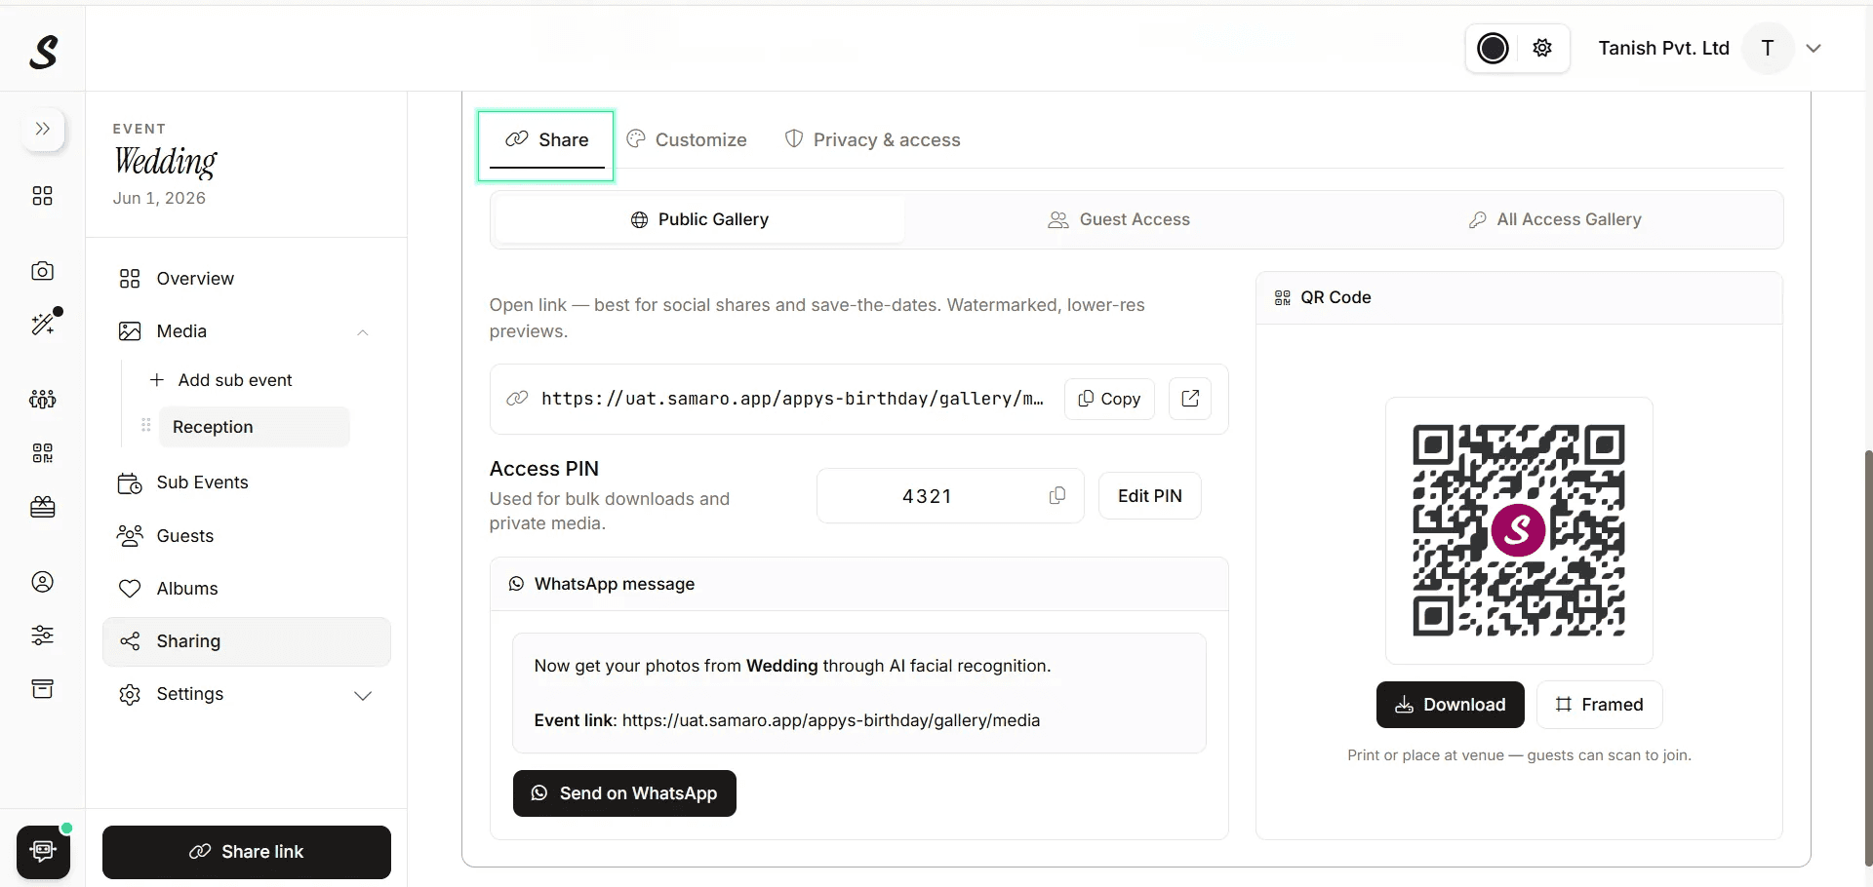Viewport: 1873px width, 887px height.
Task: Click the Edit PIN button
Action: (1150, 496)
